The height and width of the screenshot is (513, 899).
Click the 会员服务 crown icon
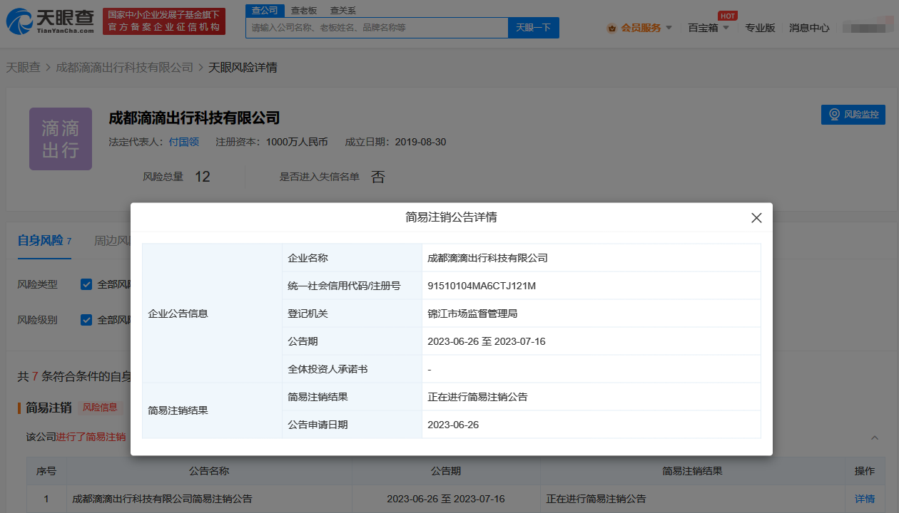pos(611,28)
